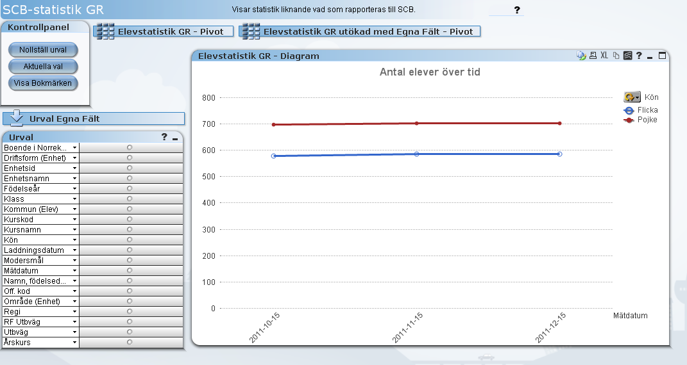Click the pivot icon for utökad med Egna Fält
The image size is (687, 365).
[251, 31]
